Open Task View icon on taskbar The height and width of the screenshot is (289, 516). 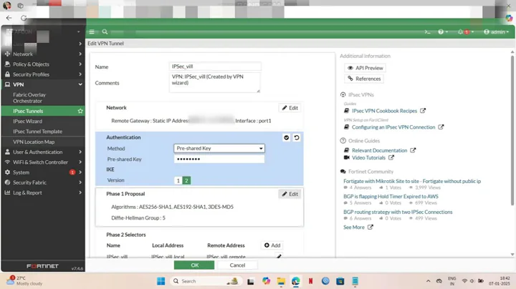tap(251, 281)
